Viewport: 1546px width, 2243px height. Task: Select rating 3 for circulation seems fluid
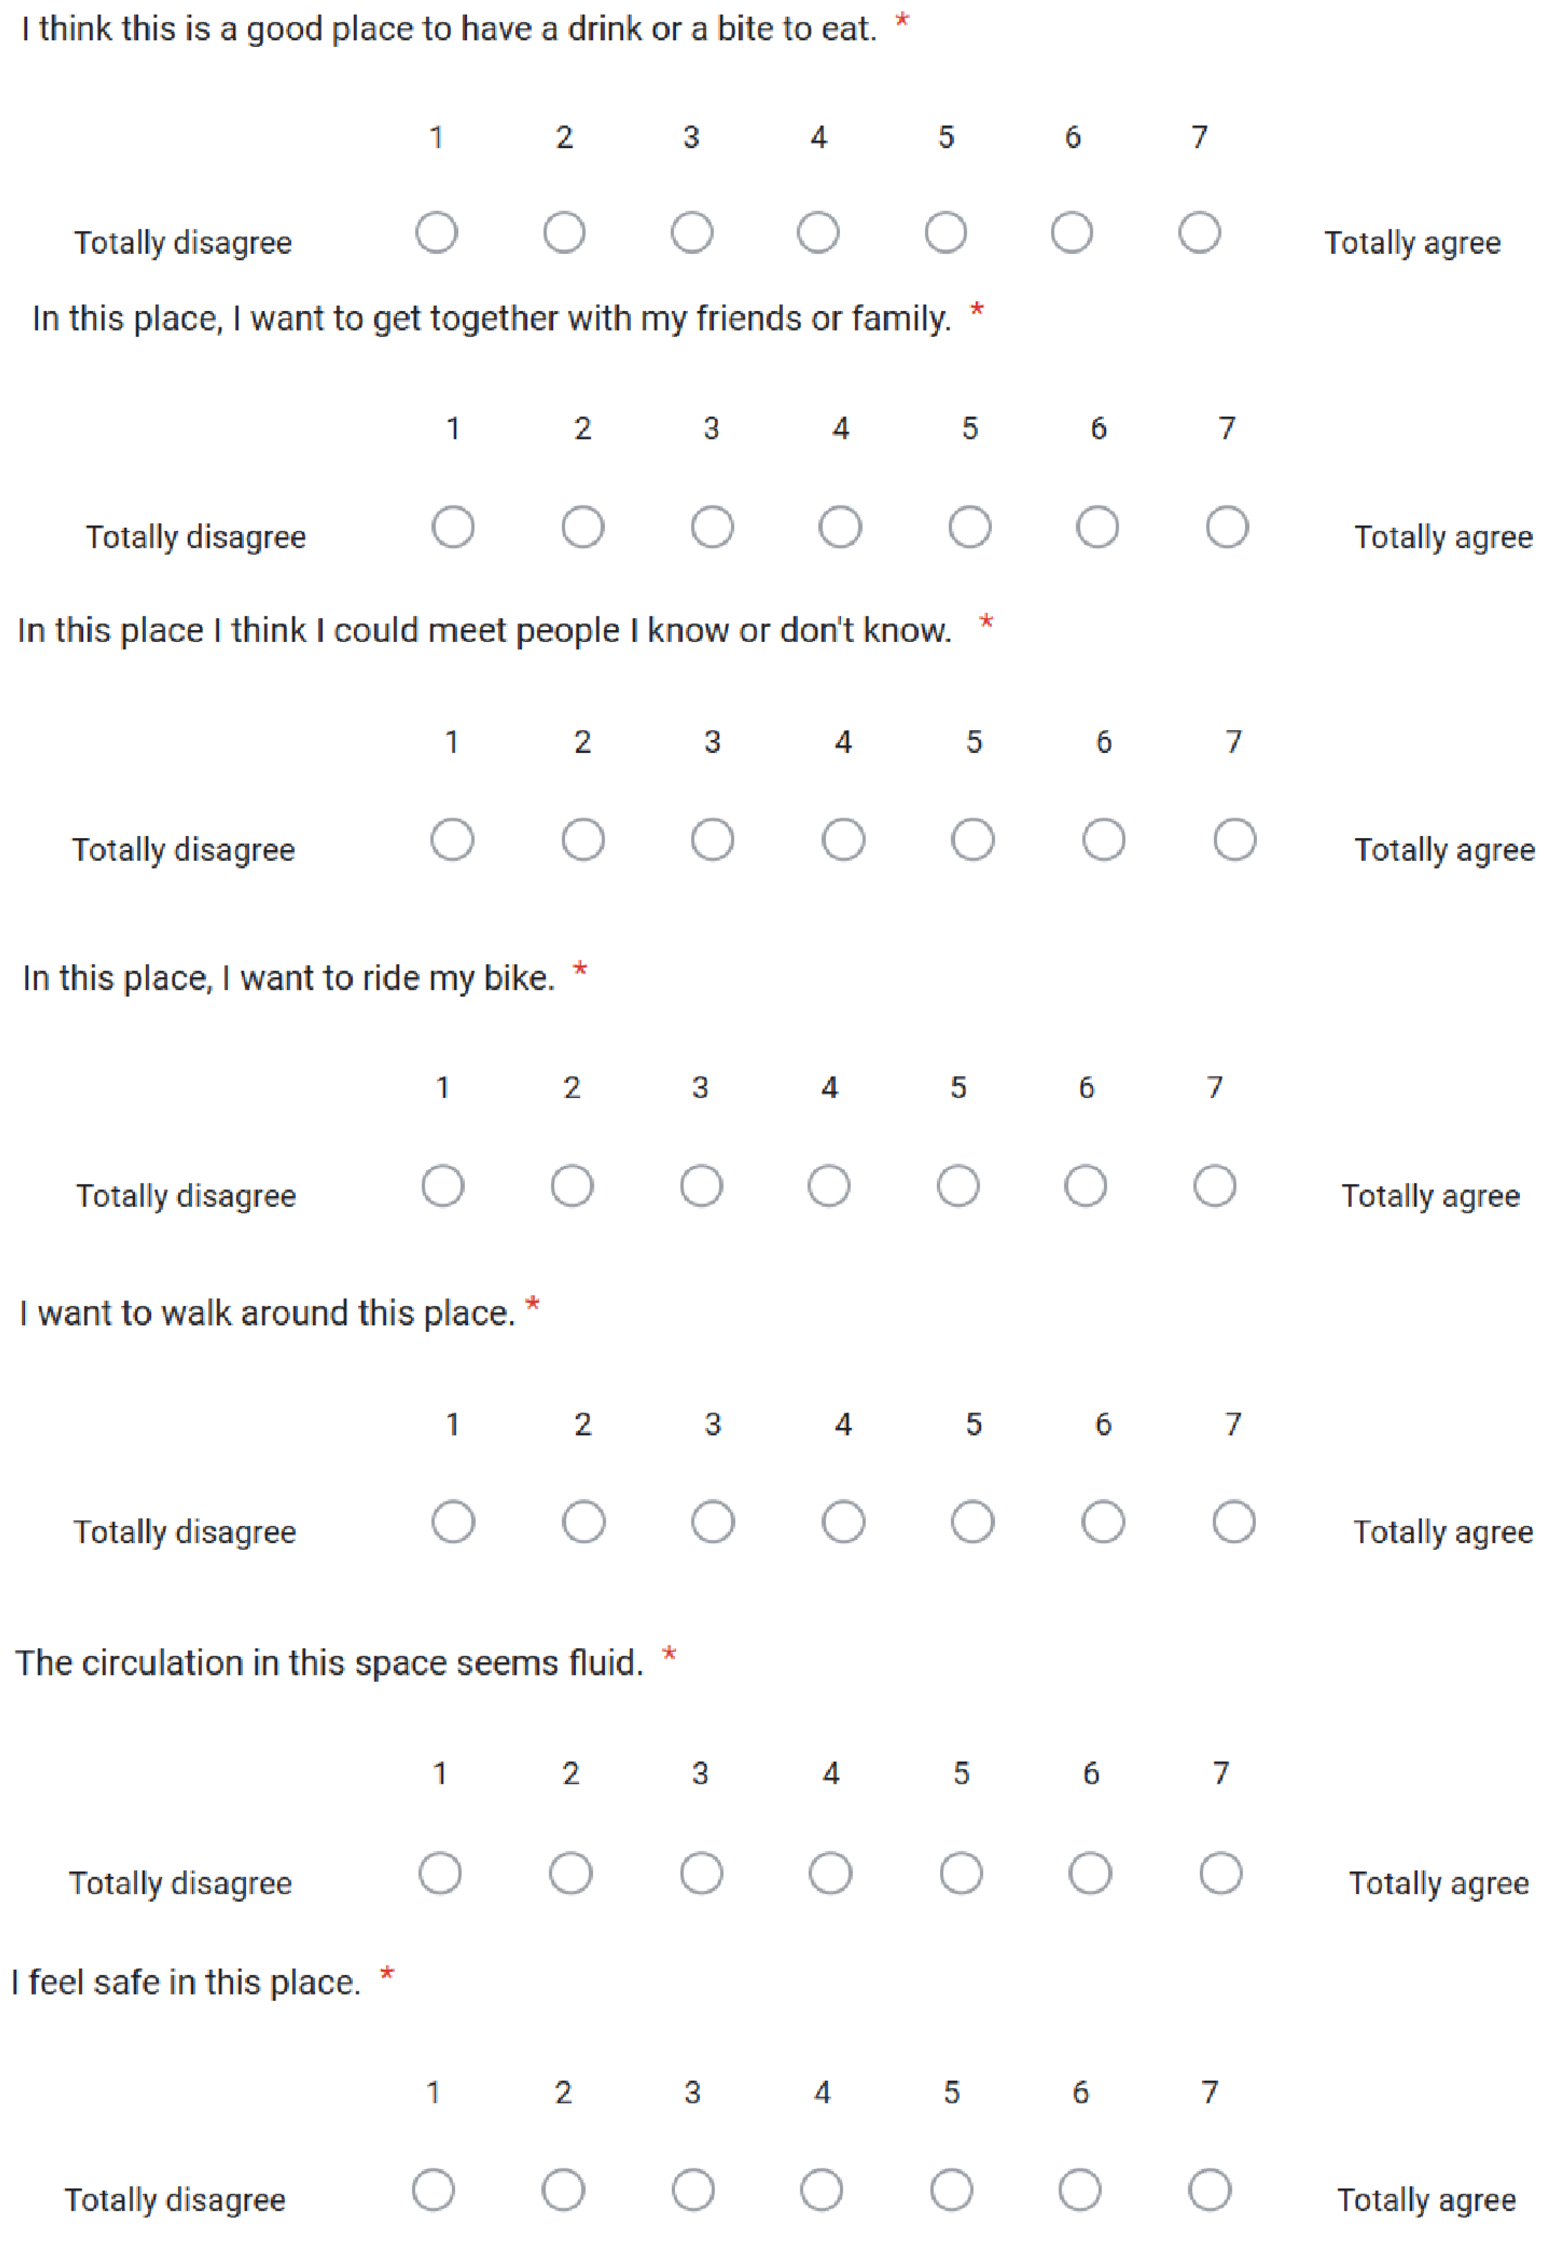701,1873
